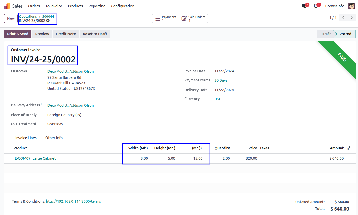Open the Large Cabinet product line
Screen dimensions: 358x215
point(35,158)
